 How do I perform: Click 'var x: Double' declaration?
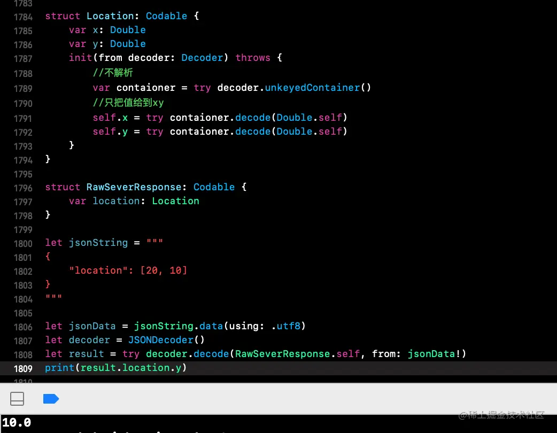point(107,30)
